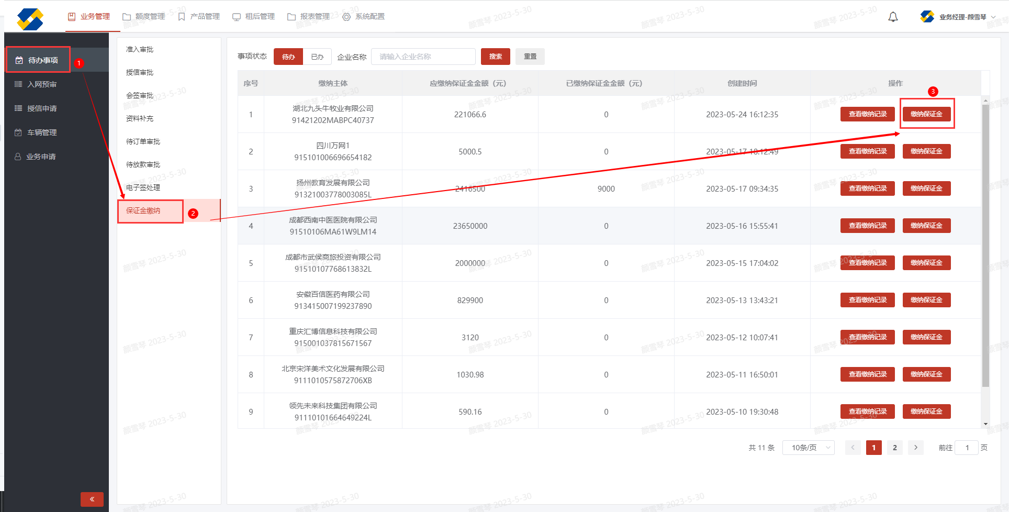The image size is (1009, 512).
Task: Click the company logo in top left
Action: pyautogui.click(x=30, y=19)
